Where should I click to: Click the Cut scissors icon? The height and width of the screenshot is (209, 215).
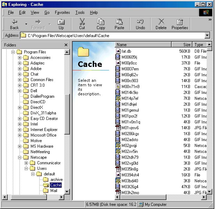point(82,21)
